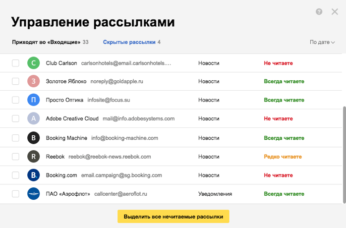Screen dimensions: 346x228
Task: Click «Не читаете» status for Booking.com
Action: click(x=278, y=175)
